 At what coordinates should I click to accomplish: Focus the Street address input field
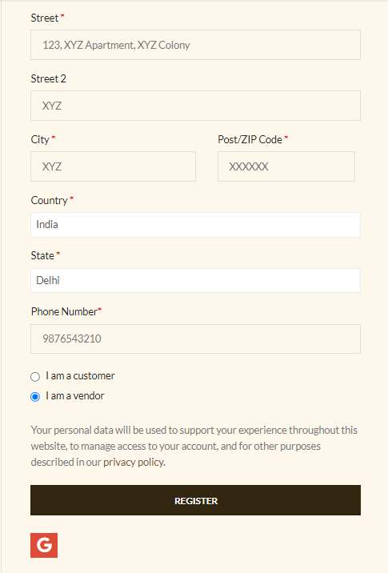tap(195, 45)
